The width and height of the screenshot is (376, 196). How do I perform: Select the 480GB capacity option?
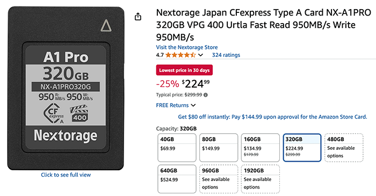344,148
